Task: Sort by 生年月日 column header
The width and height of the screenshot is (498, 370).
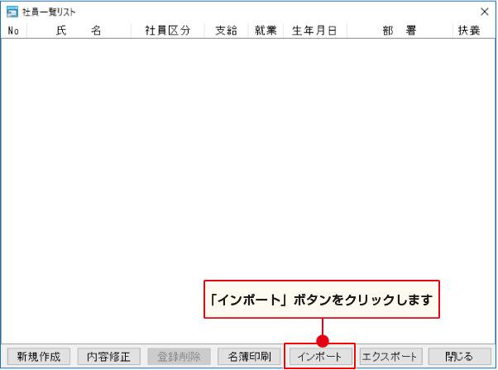Action: coord(314,31)
